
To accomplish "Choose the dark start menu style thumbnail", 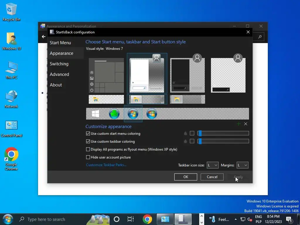I will [187, 74].
